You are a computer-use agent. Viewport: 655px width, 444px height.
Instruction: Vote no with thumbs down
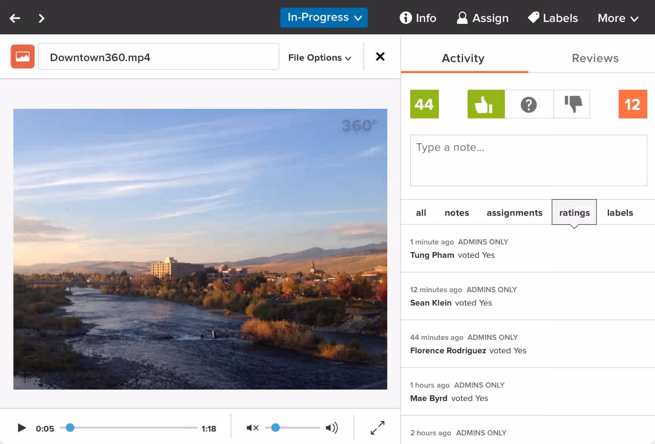(572, 104)
